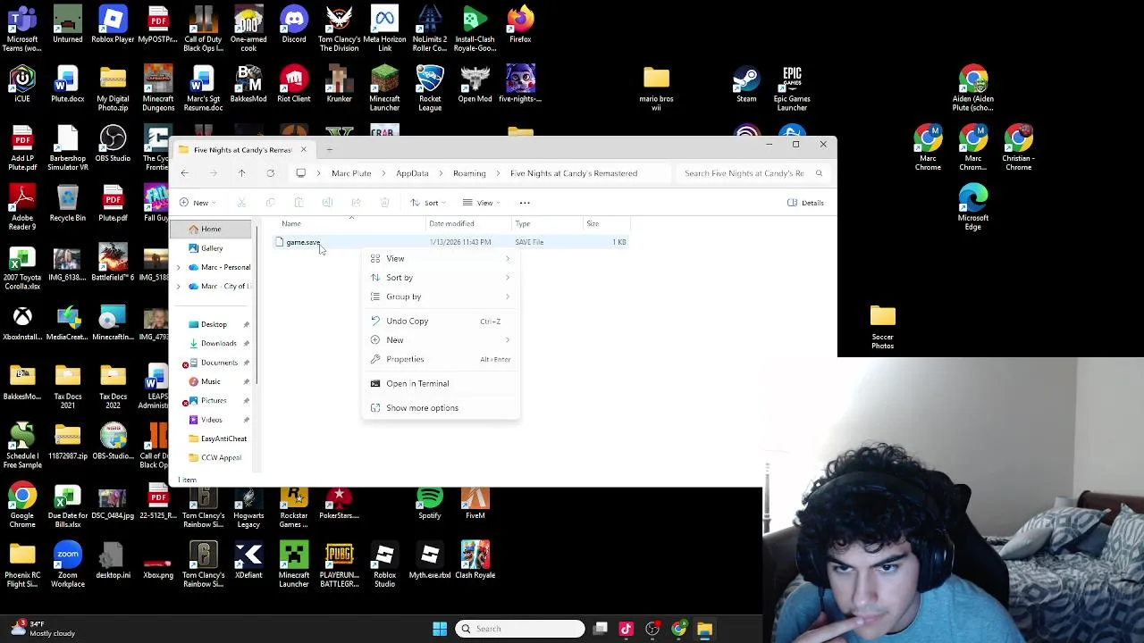Select the Zoom Workplace desktop icon
1144x643 pixels.
(68, 564)
